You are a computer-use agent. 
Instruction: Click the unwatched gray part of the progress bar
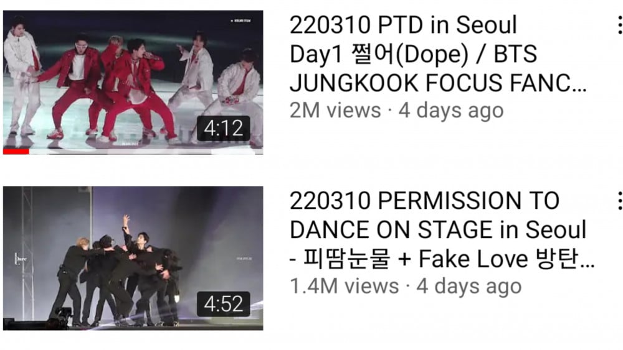[x=146, y=152]
